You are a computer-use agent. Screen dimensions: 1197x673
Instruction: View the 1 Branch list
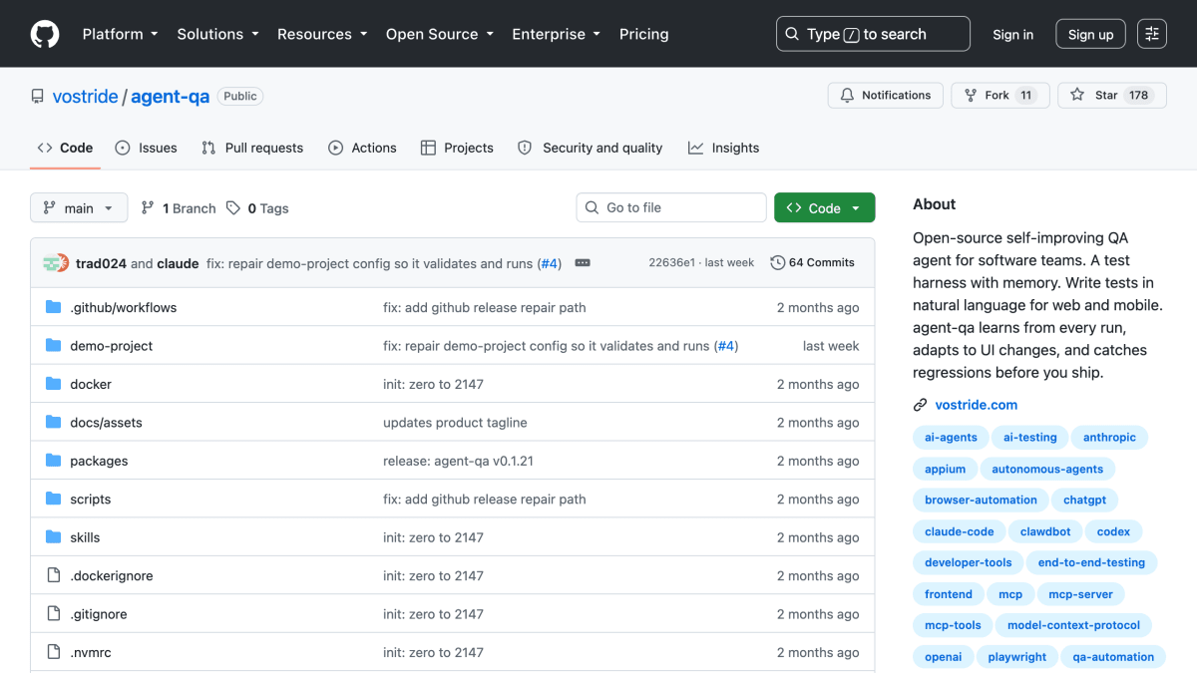point(179,208)
